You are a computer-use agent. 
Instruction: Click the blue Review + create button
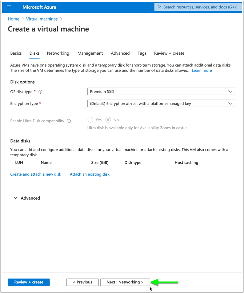pos(29,282)
